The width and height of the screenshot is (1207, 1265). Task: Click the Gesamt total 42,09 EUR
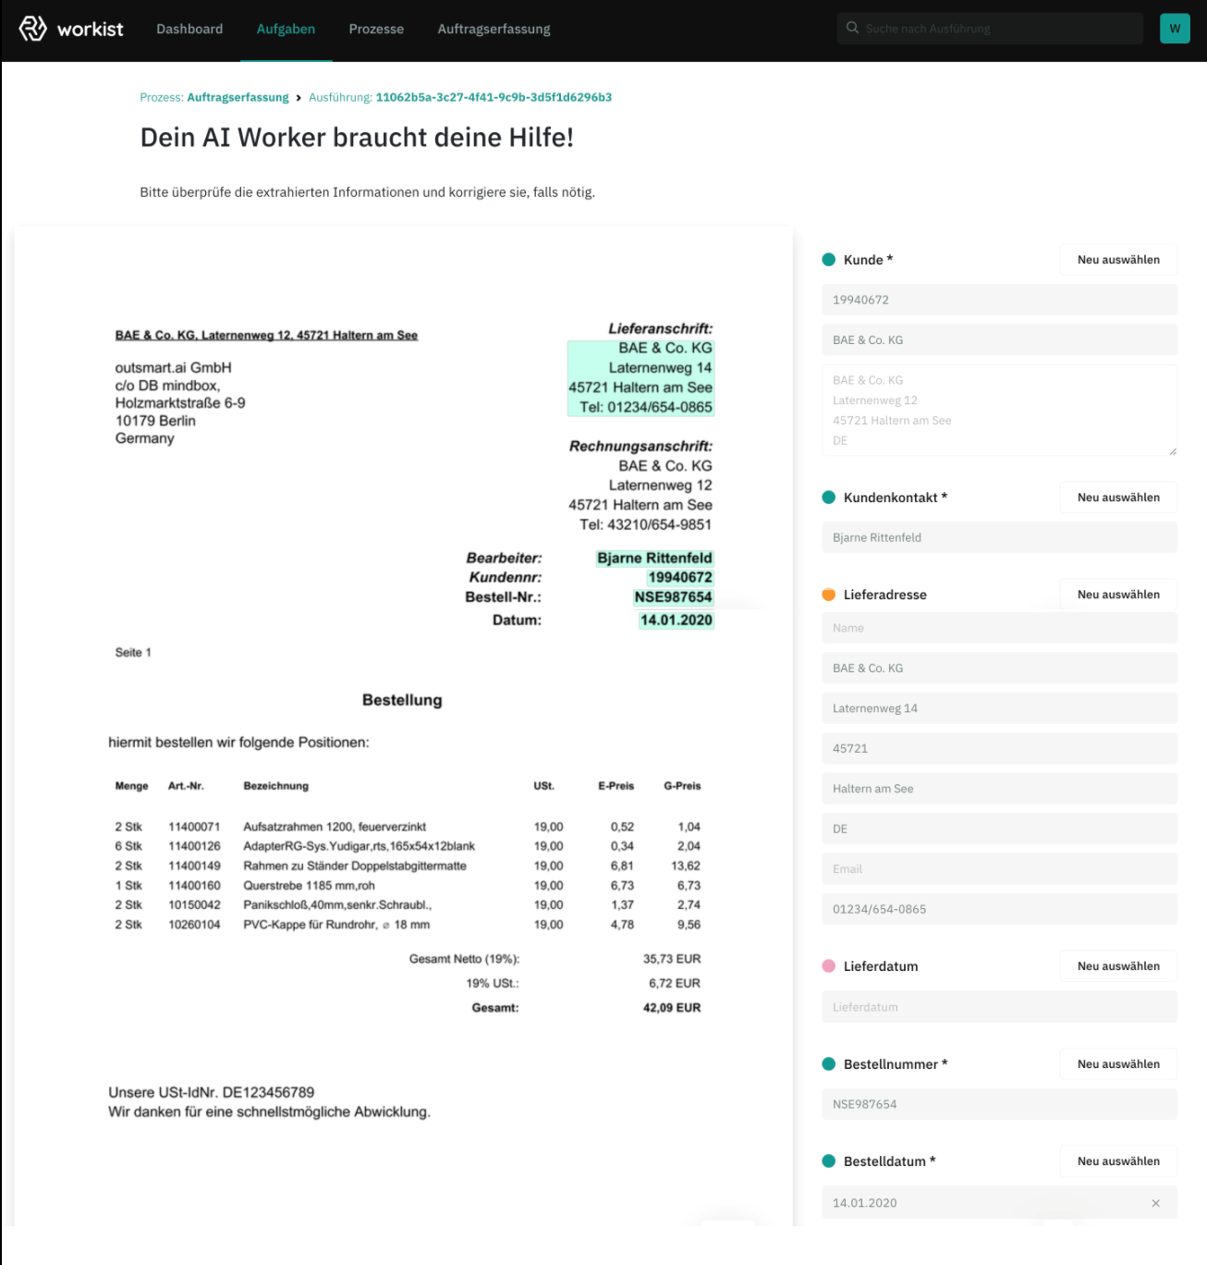click(672, 1008)
